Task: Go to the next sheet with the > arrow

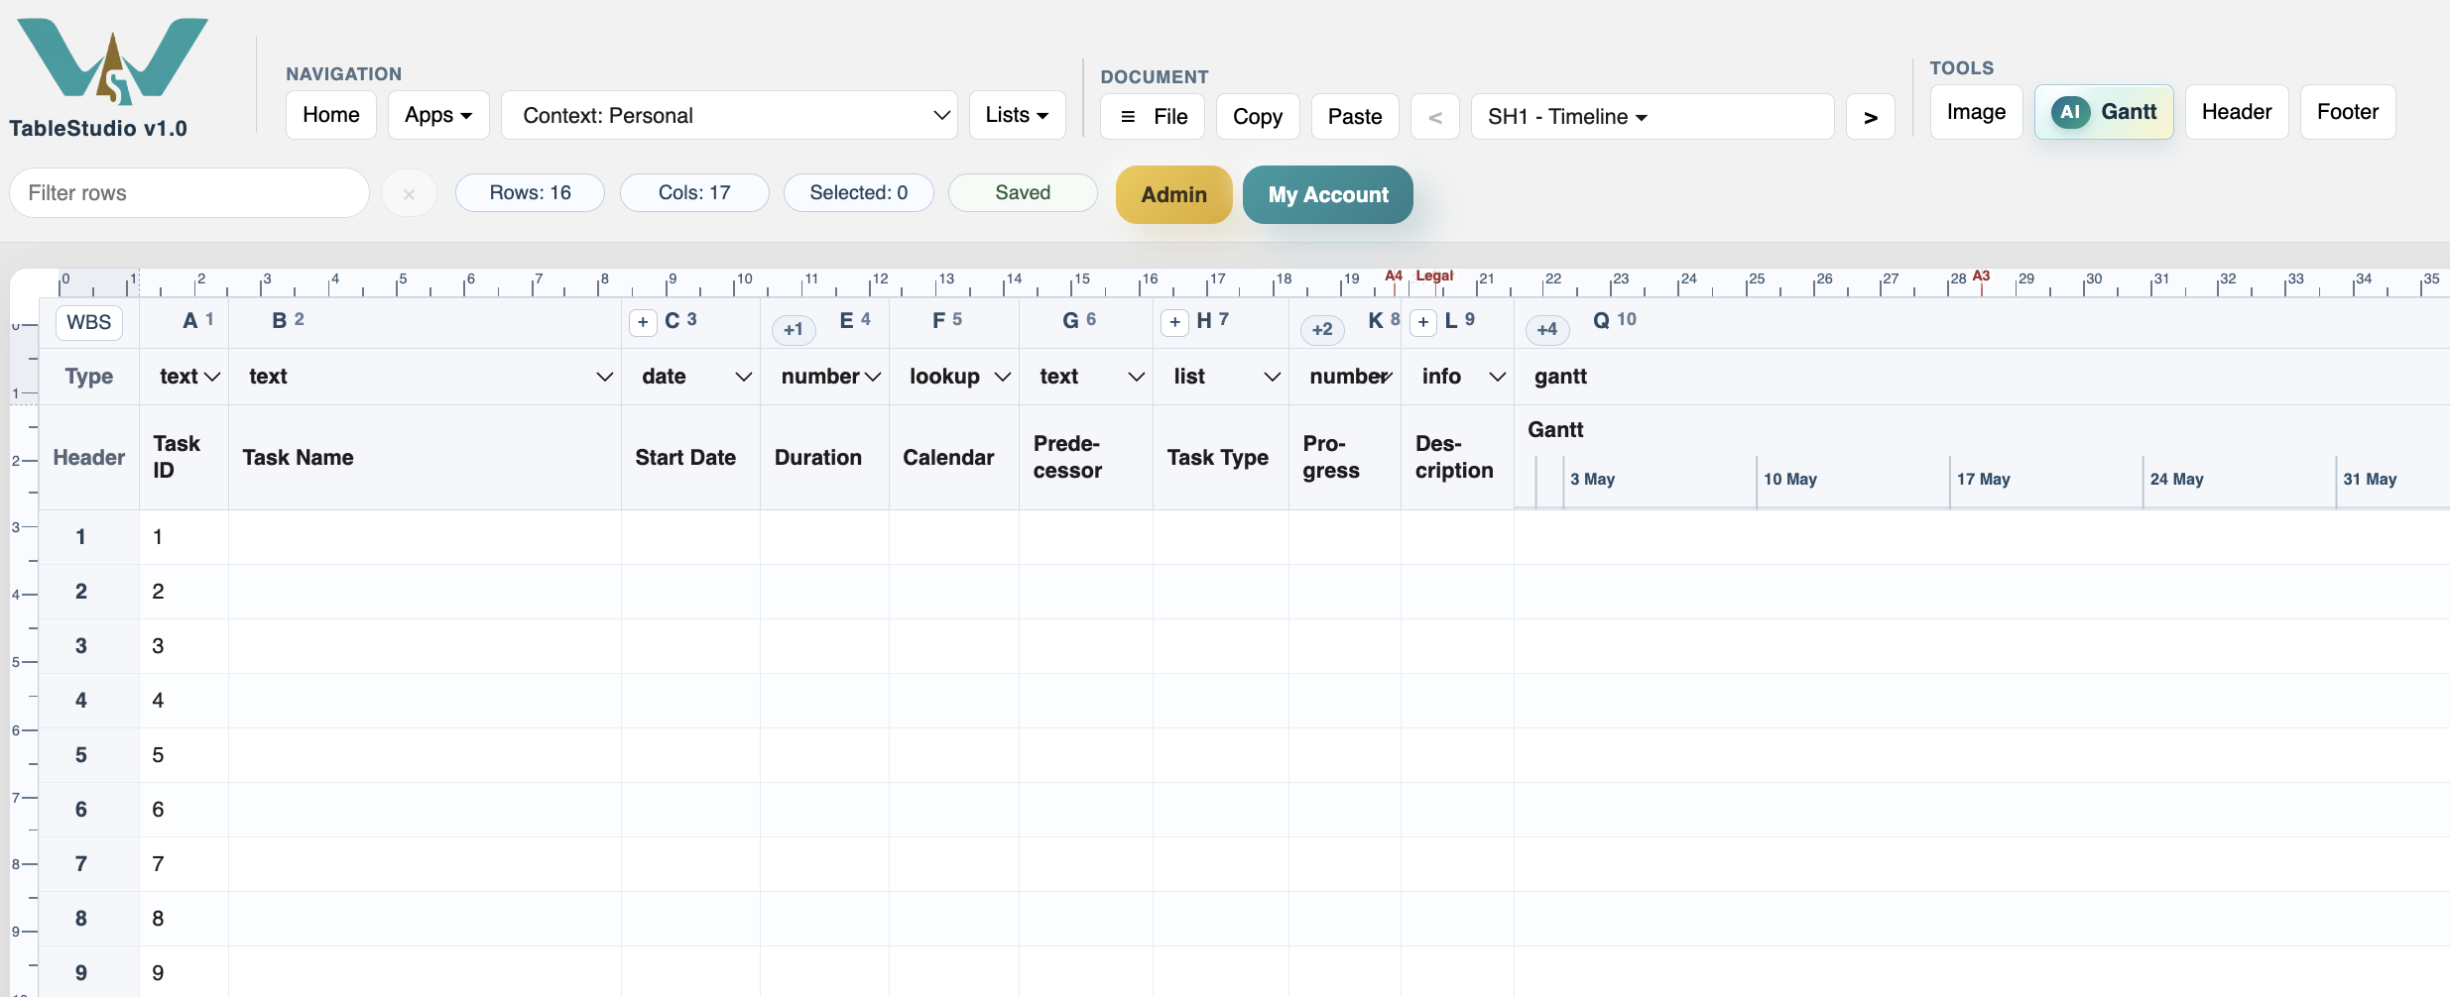Action: point(1870,117)
